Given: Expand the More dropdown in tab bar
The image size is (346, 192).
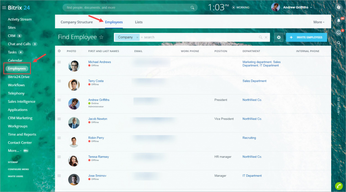Looking at the screenshot, I should 319,22.
